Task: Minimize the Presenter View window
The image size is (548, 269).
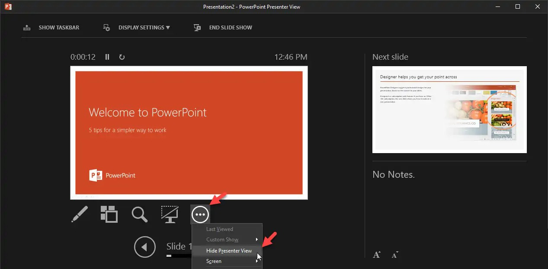Action: [x=498, y=6]
